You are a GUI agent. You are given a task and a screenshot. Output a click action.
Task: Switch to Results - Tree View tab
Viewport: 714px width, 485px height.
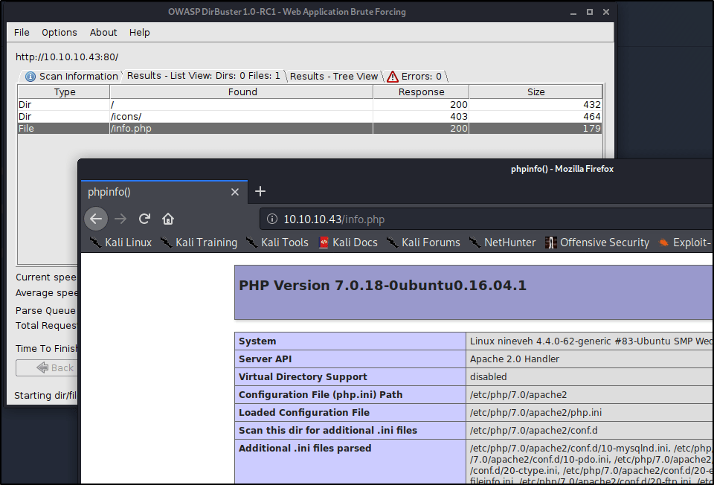click(x=333, y=76)
